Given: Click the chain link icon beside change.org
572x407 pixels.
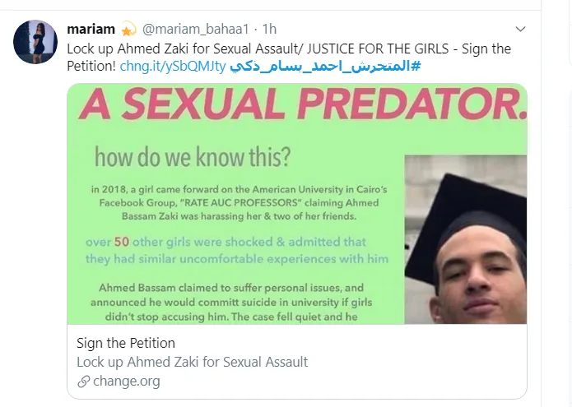Looking at the screenshot, I should click(83, 382).
